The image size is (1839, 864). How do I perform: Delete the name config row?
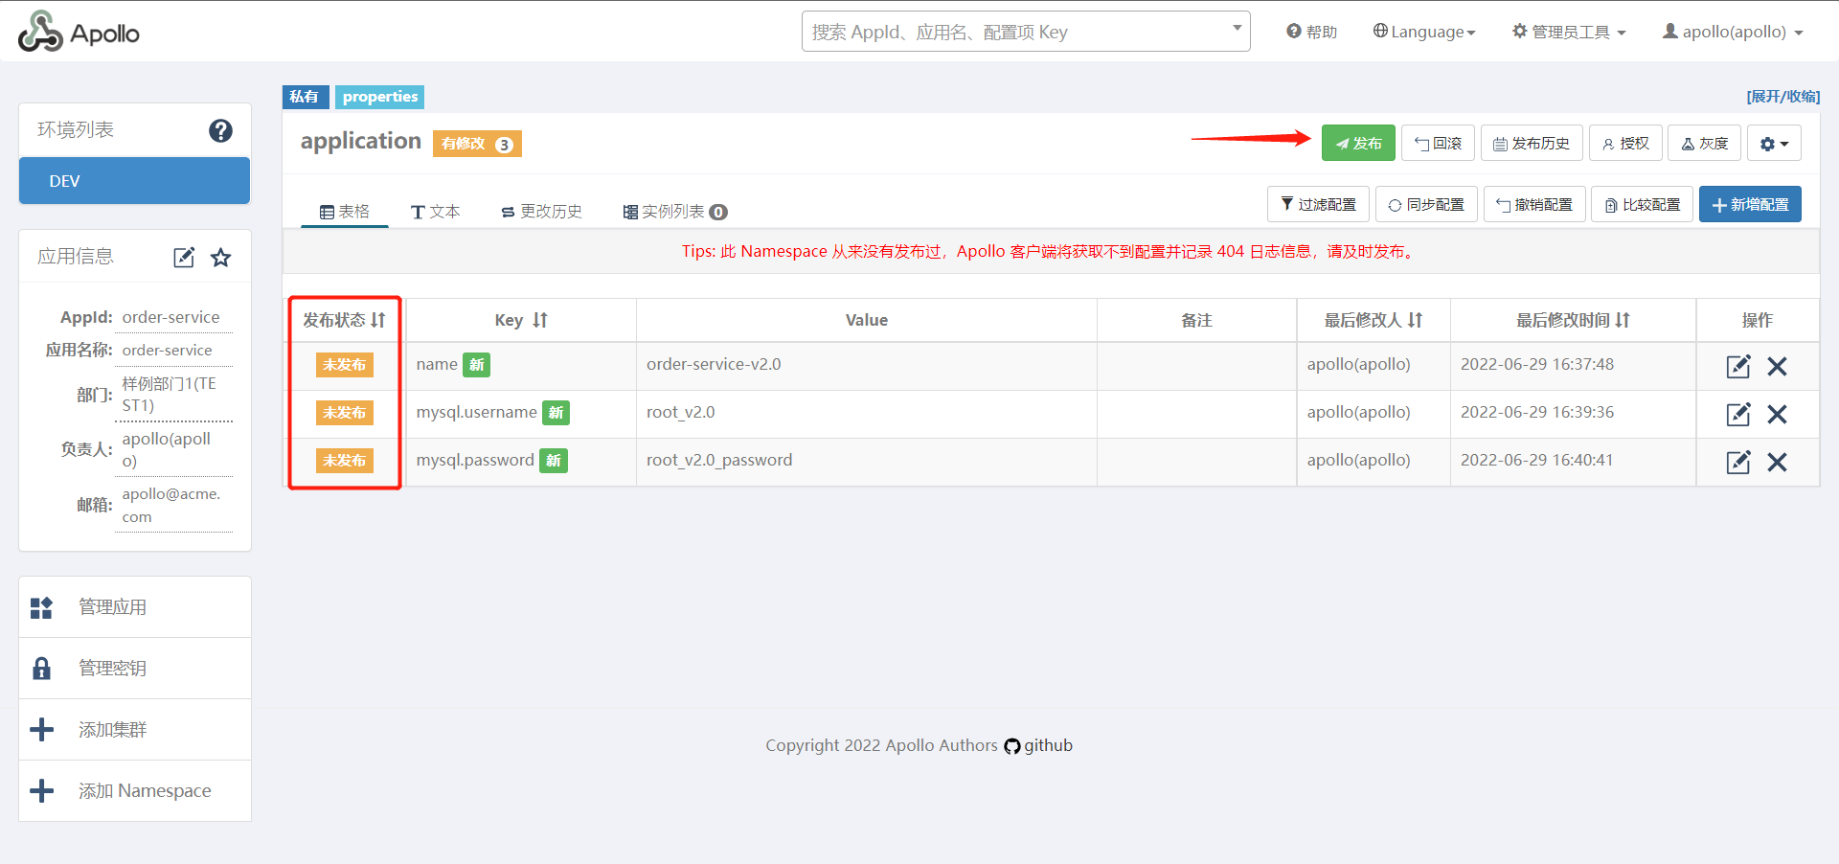point(1777,366)
